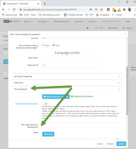Screen dimensions: 136x149
Task: Click the Cancel button
Action: click(100, 144)
